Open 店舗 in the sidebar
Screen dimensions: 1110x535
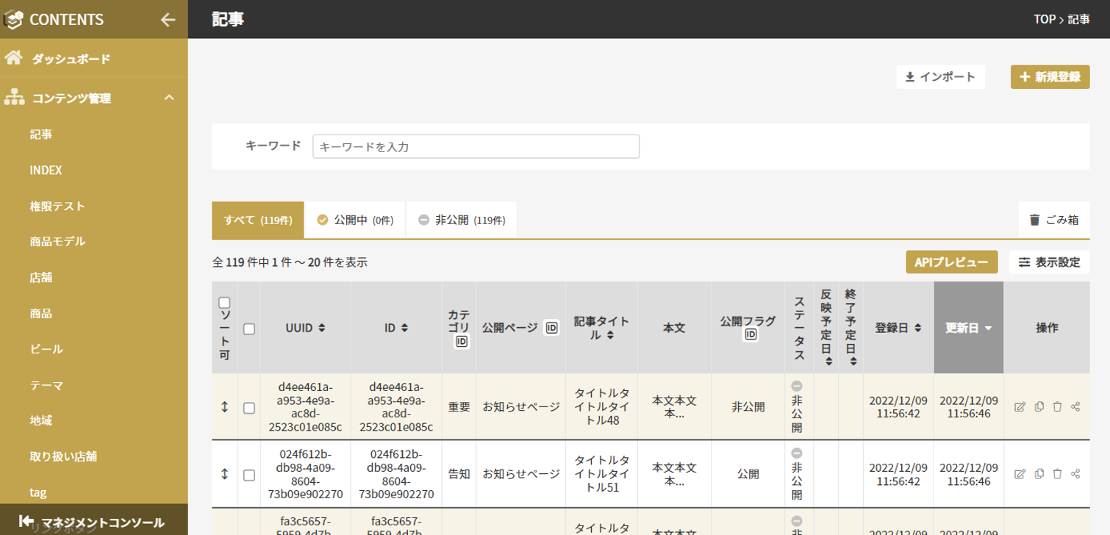click(41, 277)
